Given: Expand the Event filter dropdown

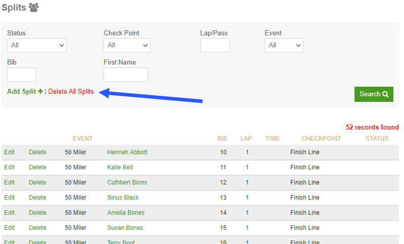Looking at the screenshot, I should coord(284,45).
